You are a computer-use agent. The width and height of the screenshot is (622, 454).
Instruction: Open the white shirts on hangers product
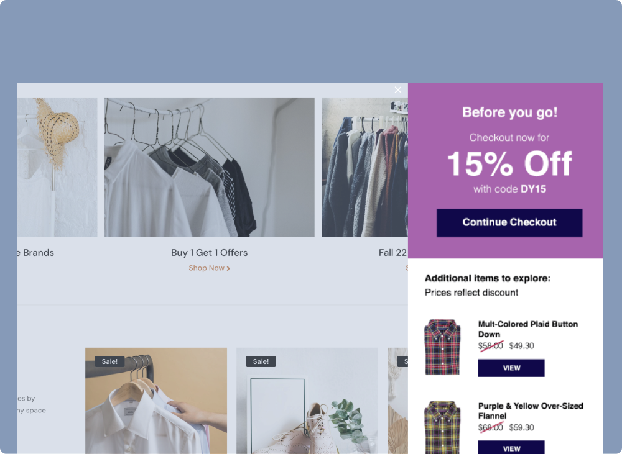156,401
